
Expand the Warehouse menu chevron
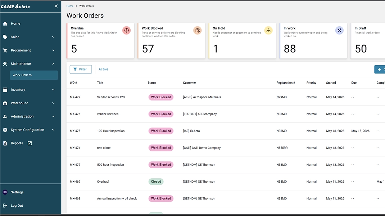[53, 103]
